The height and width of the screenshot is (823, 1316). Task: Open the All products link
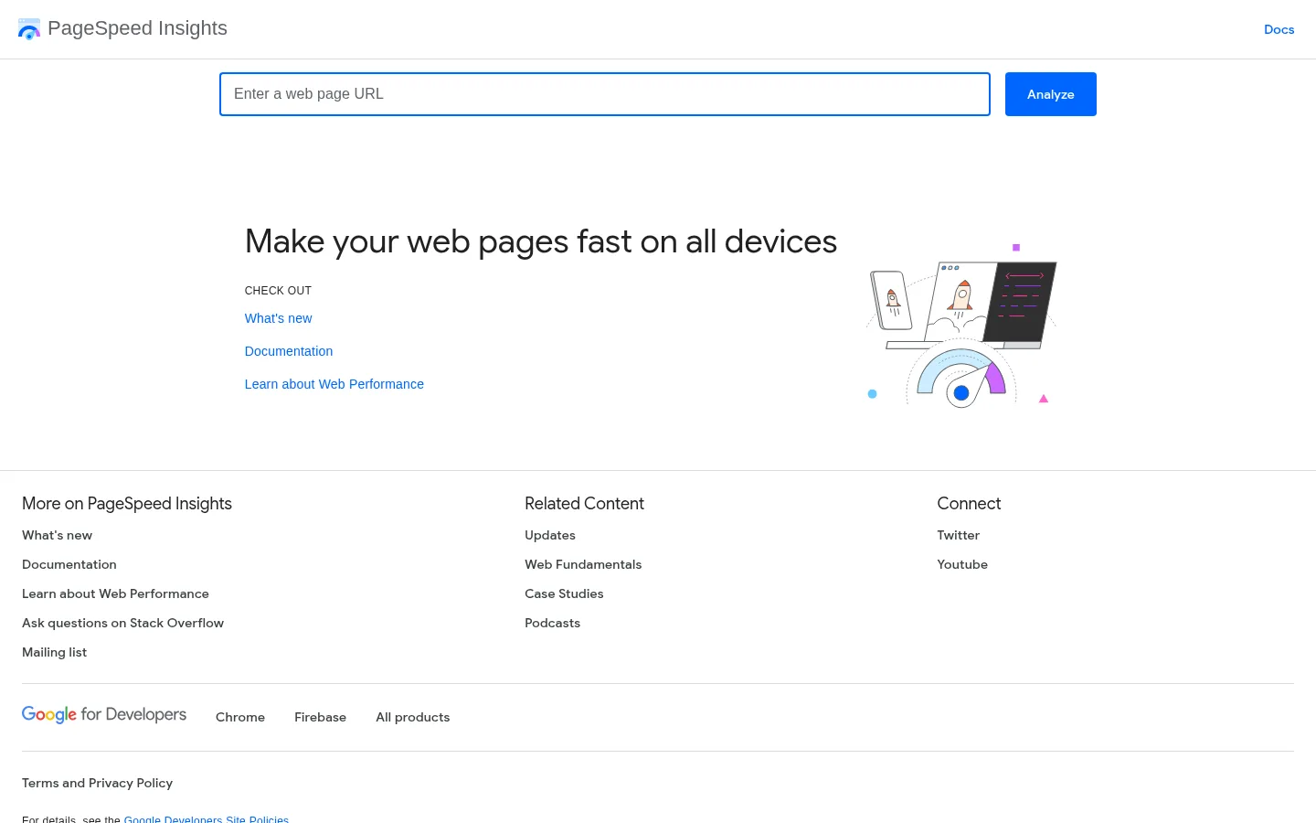click(413, 717)
